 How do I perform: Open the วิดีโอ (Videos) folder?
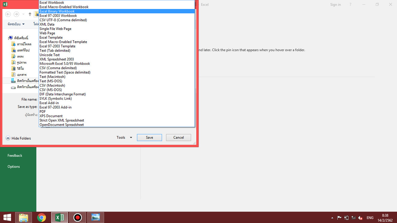[18, 69]
